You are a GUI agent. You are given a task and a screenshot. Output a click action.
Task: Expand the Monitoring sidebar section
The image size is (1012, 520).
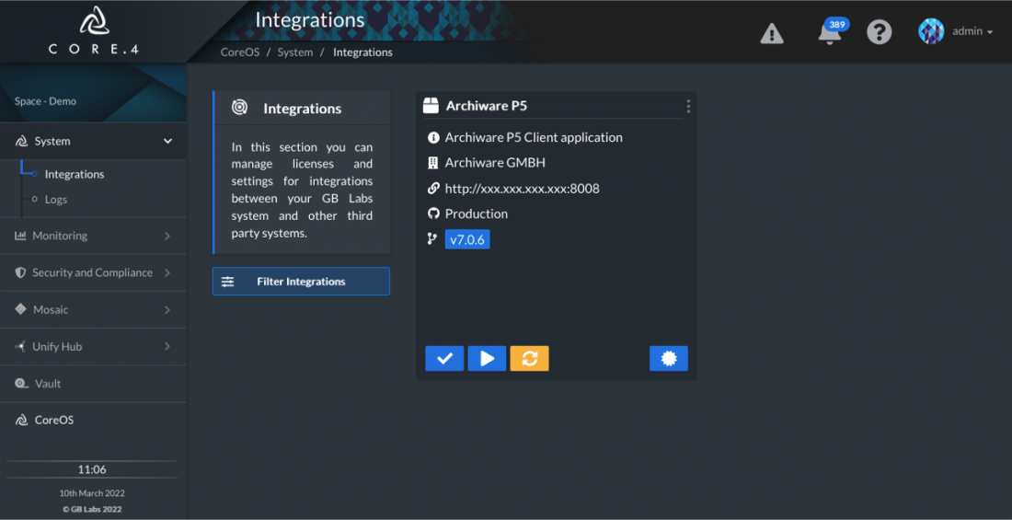pyautogui.click(x=93, y=236)
